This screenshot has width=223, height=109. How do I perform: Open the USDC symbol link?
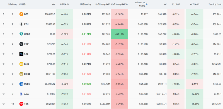click(x=27, y=84)
